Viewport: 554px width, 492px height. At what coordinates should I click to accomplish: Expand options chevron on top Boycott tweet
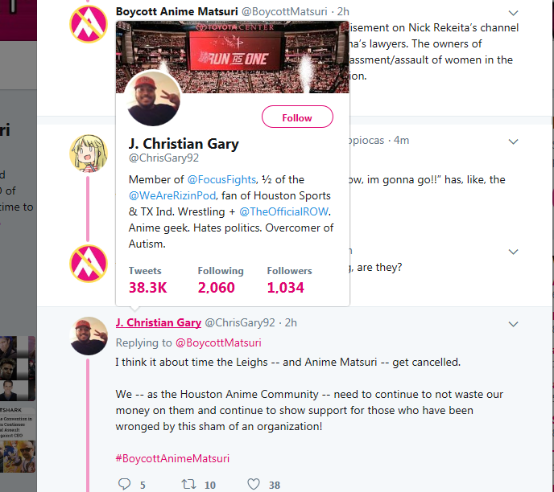513,13
